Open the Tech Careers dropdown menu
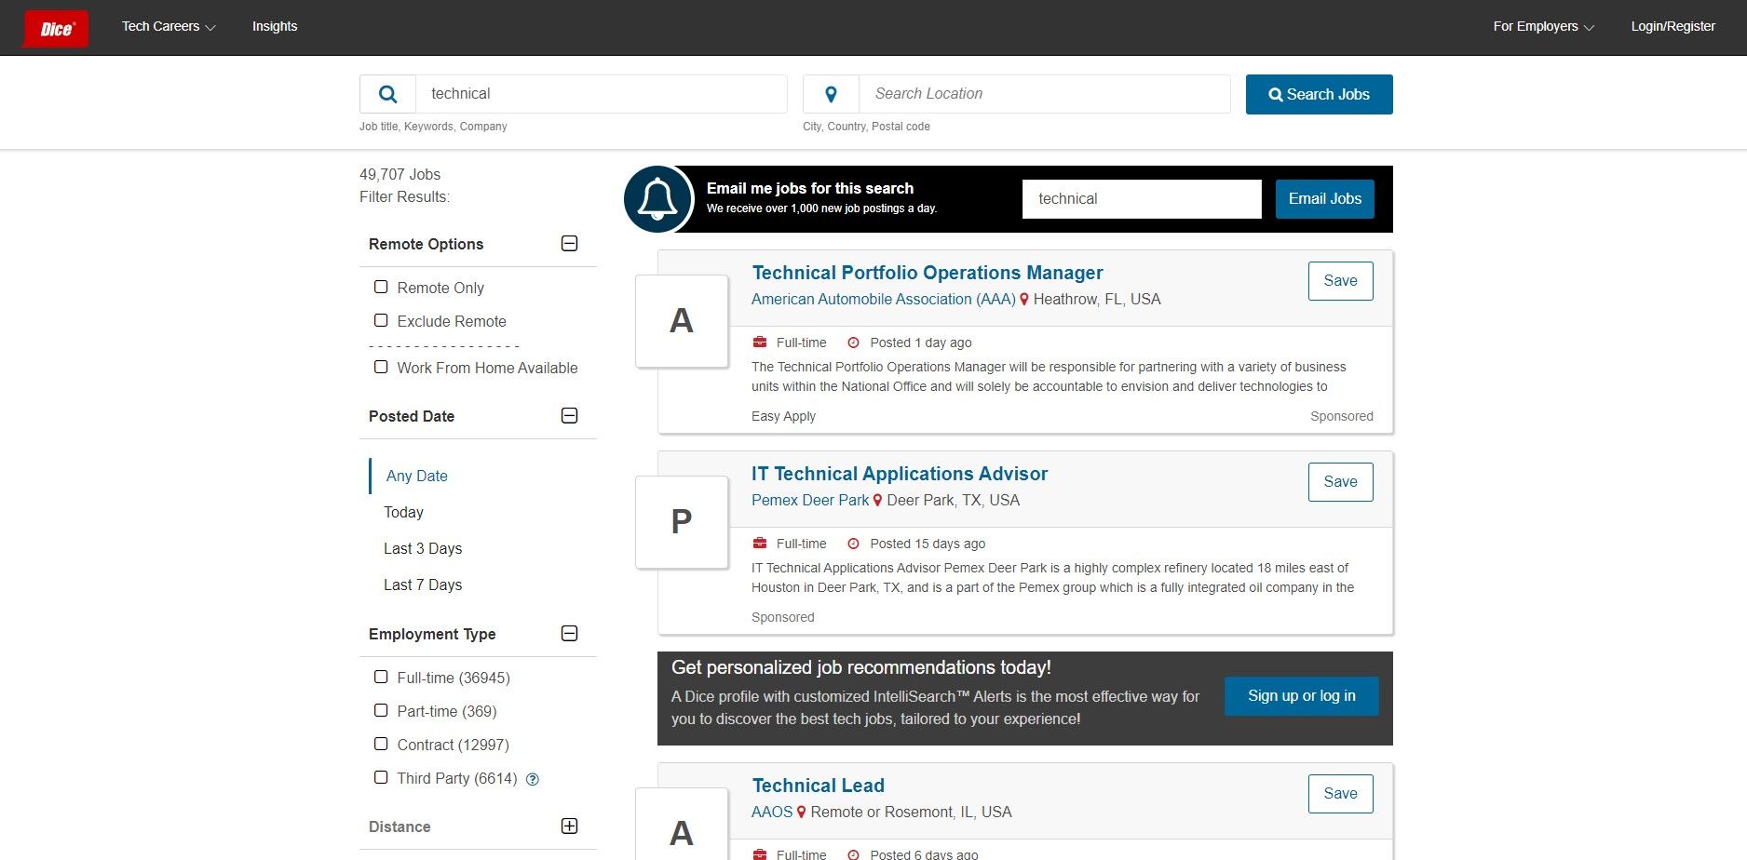 click(x=169, y=26)
